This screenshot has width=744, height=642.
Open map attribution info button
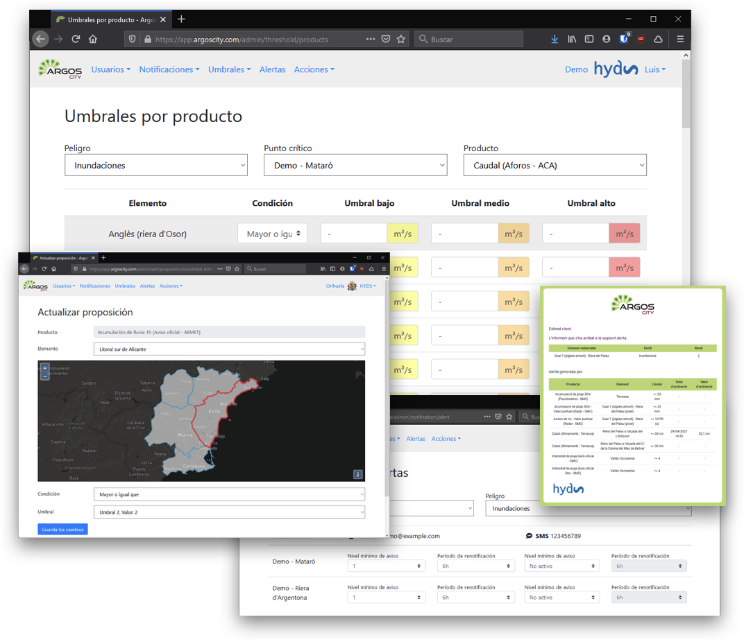(x=357, y=474)
